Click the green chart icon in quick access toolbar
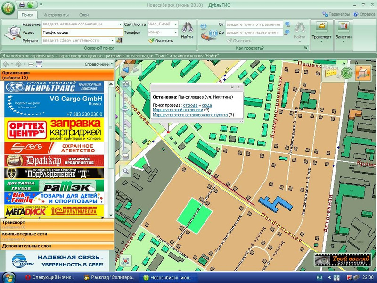 click(30, 4)
